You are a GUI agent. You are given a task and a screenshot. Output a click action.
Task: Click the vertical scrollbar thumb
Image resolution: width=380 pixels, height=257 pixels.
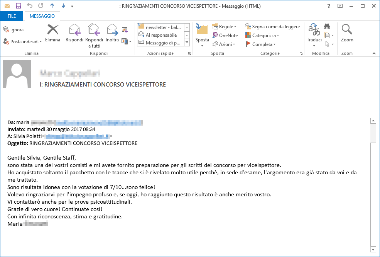(373, 194)
